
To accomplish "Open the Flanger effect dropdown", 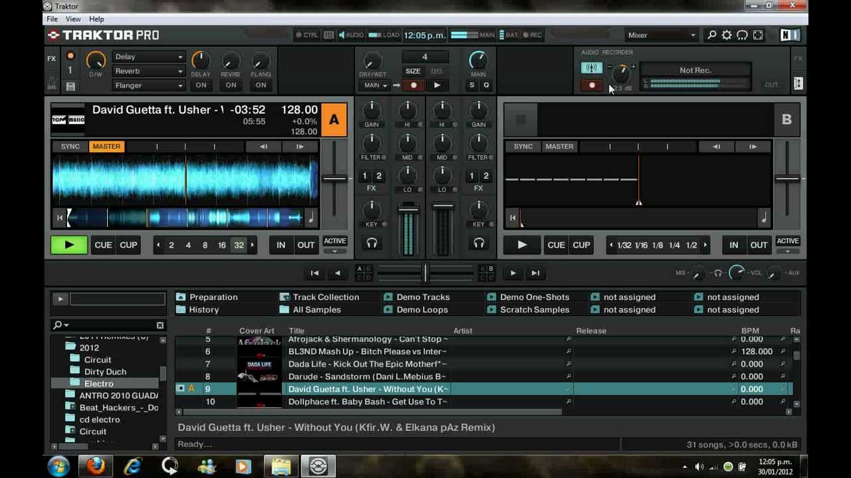I will pos(148,85).
